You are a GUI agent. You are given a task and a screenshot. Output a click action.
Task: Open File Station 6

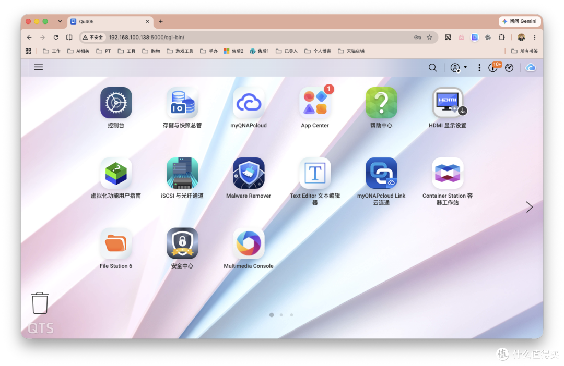pos(116,243)
